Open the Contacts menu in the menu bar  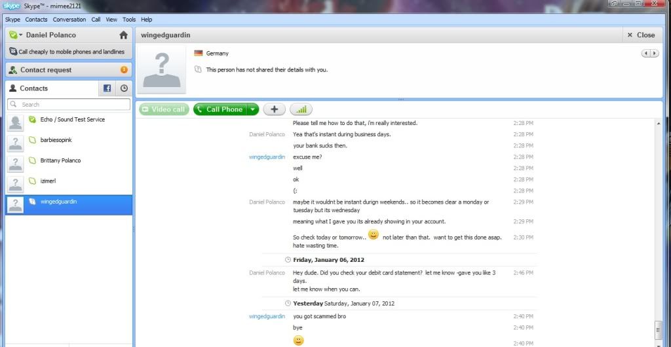click(37, 20)
